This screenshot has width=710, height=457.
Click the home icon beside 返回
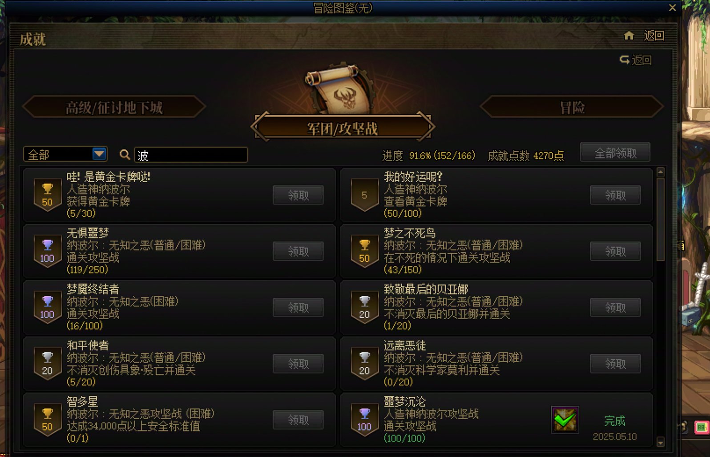coord(629,36)
